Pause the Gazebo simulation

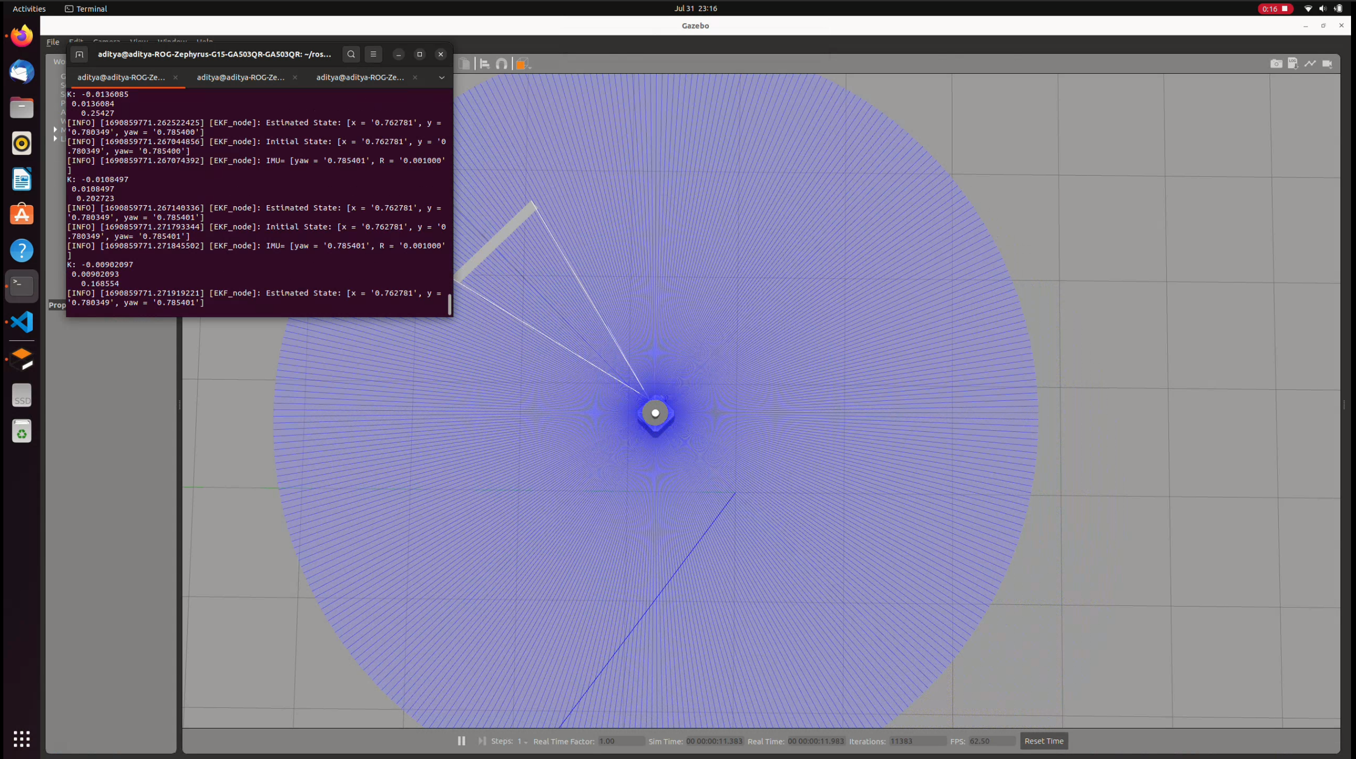click(461, 741)
